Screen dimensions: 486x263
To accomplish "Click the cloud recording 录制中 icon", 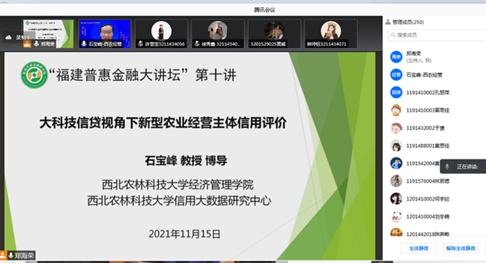I will click(x=9, y=38).
